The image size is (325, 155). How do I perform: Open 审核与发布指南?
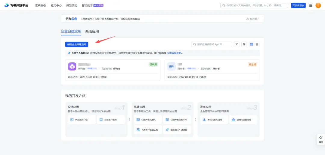pyautogui.click(x=214, y=120)
